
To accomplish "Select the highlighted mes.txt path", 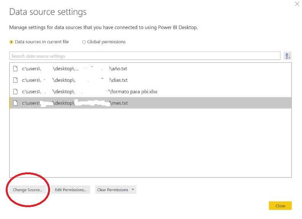I will [150, 103].
